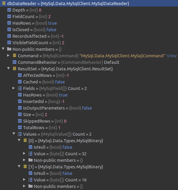
Task: Expand Non-public members under element [1]
Action: coord(24,186)
